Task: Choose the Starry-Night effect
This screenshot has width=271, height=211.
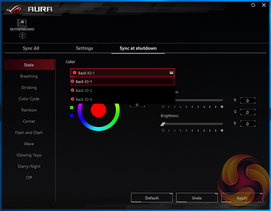Action: tap(29, 166)
